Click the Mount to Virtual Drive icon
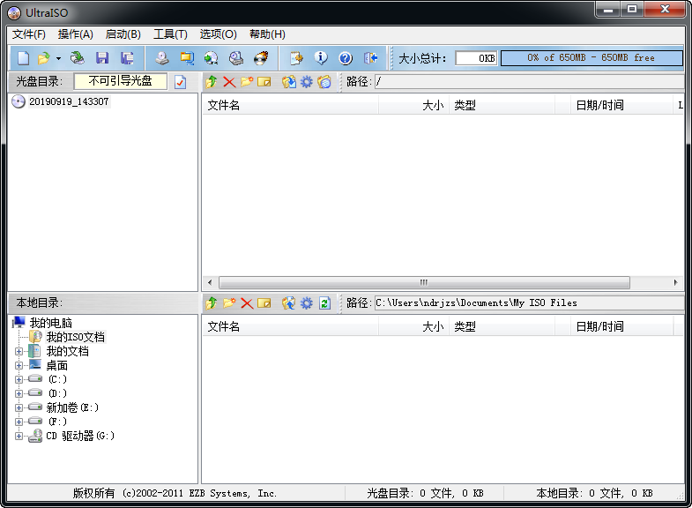The height and width of the screenshot is (508, 692). click(x=236, y=58)
